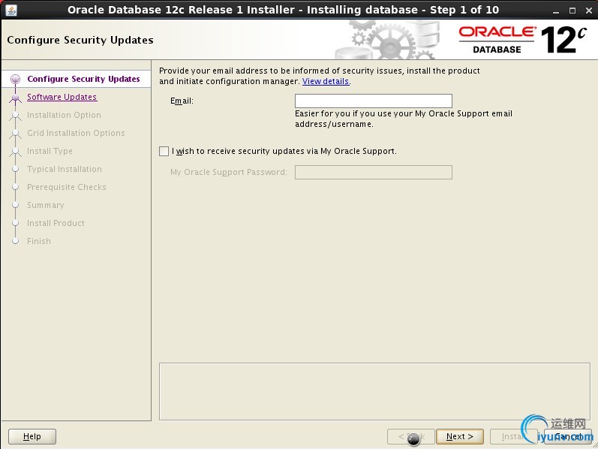Click the Install Product step label

pyautogui.click(x=56, y=223)
